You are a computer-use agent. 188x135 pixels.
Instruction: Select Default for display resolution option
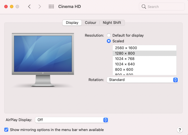pyautogui.click(x=109, y=35)
